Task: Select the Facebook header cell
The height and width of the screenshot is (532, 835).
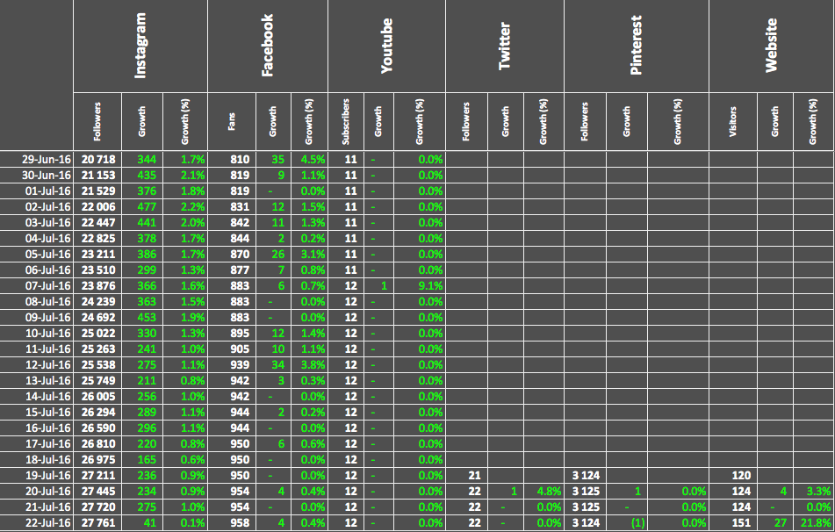Action: 267,47
